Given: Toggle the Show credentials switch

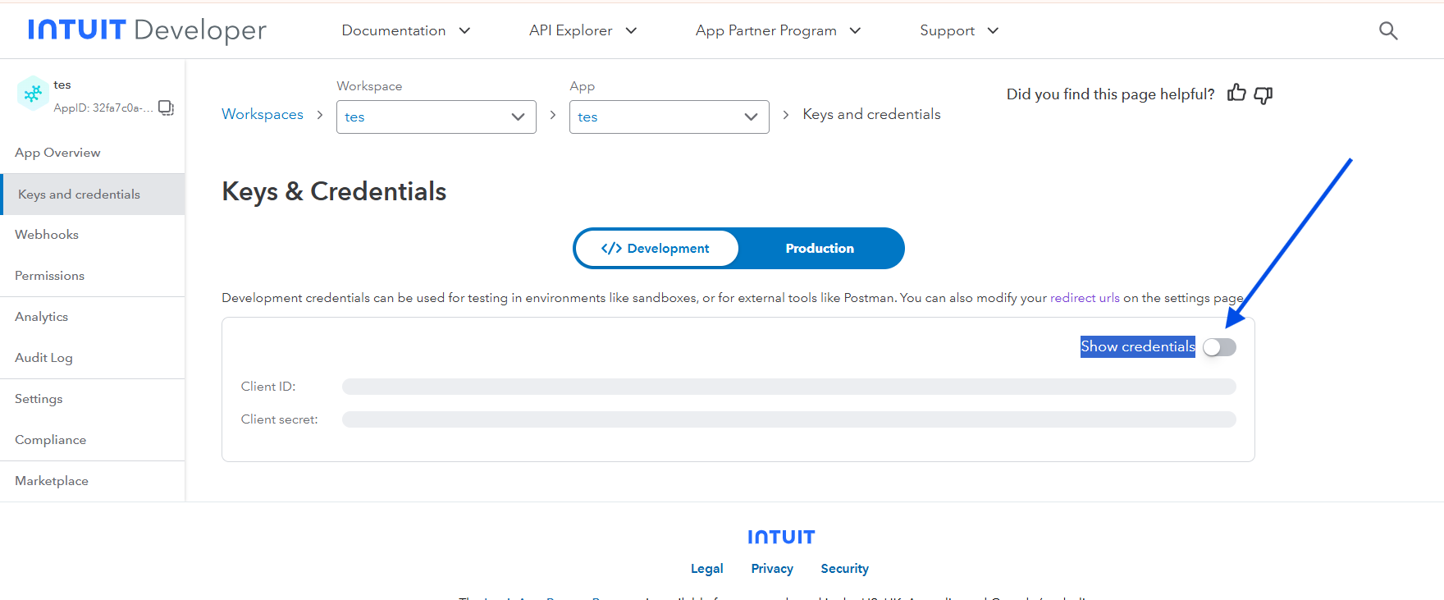Looking at the screenshot, I should click(x=1219, y=347).
